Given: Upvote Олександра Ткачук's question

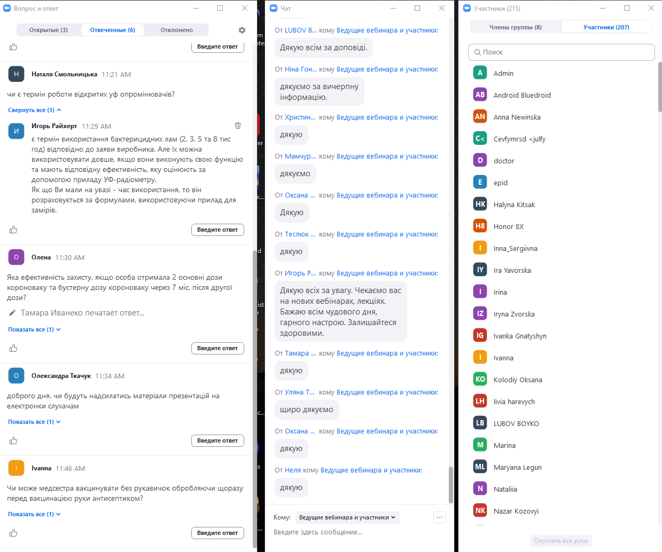Looking at the screenshot, I should pos(13,440).
